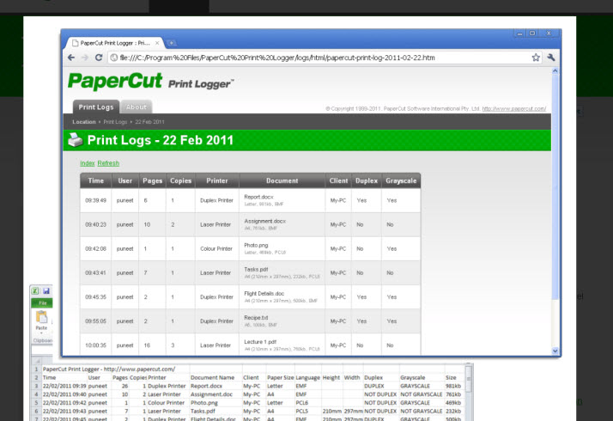The image size is (613, 421).
Task: Click Colour Printer in the printer column
Action: tap(216, 249)
